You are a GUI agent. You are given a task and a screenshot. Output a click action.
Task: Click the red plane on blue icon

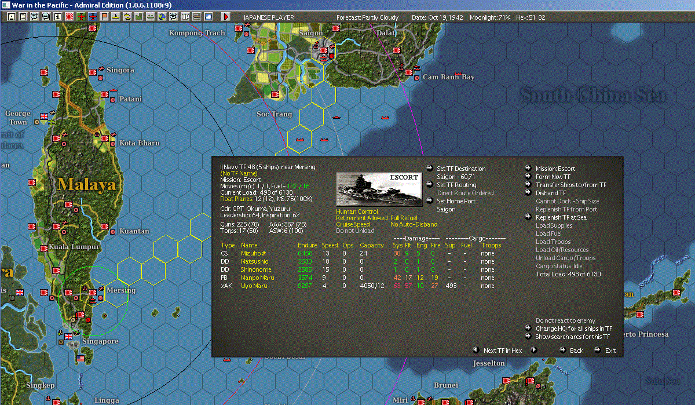click(93, 17)
